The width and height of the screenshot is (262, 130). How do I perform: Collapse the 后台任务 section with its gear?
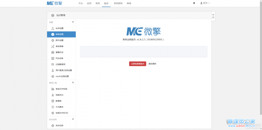73,119
